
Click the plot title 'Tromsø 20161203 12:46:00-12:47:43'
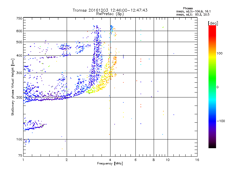click(110, 10)
